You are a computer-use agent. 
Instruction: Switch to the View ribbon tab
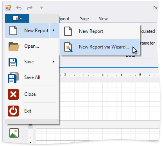point(103,19)
